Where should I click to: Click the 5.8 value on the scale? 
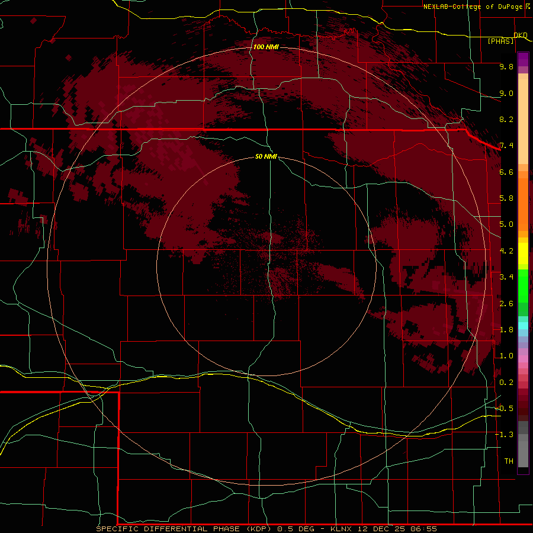(x=506, y=198)
